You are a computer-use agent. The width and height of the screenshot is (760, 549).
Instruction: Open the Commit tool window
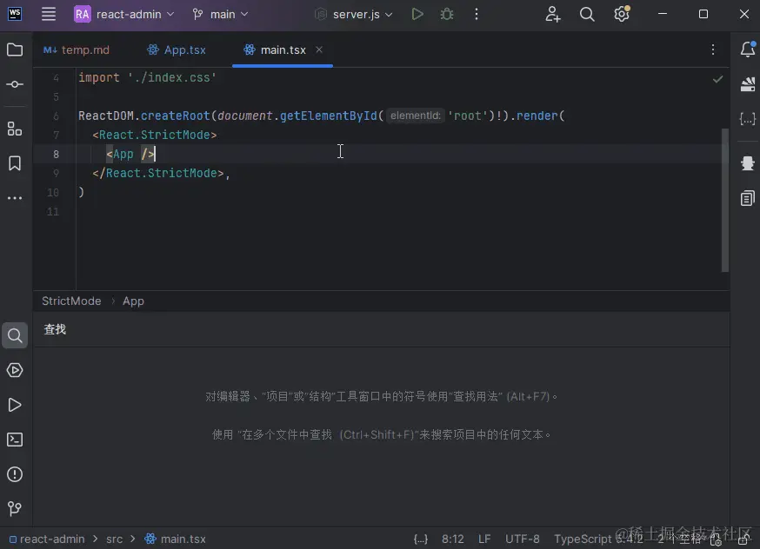pyautogui.click(x=15, y=84)
